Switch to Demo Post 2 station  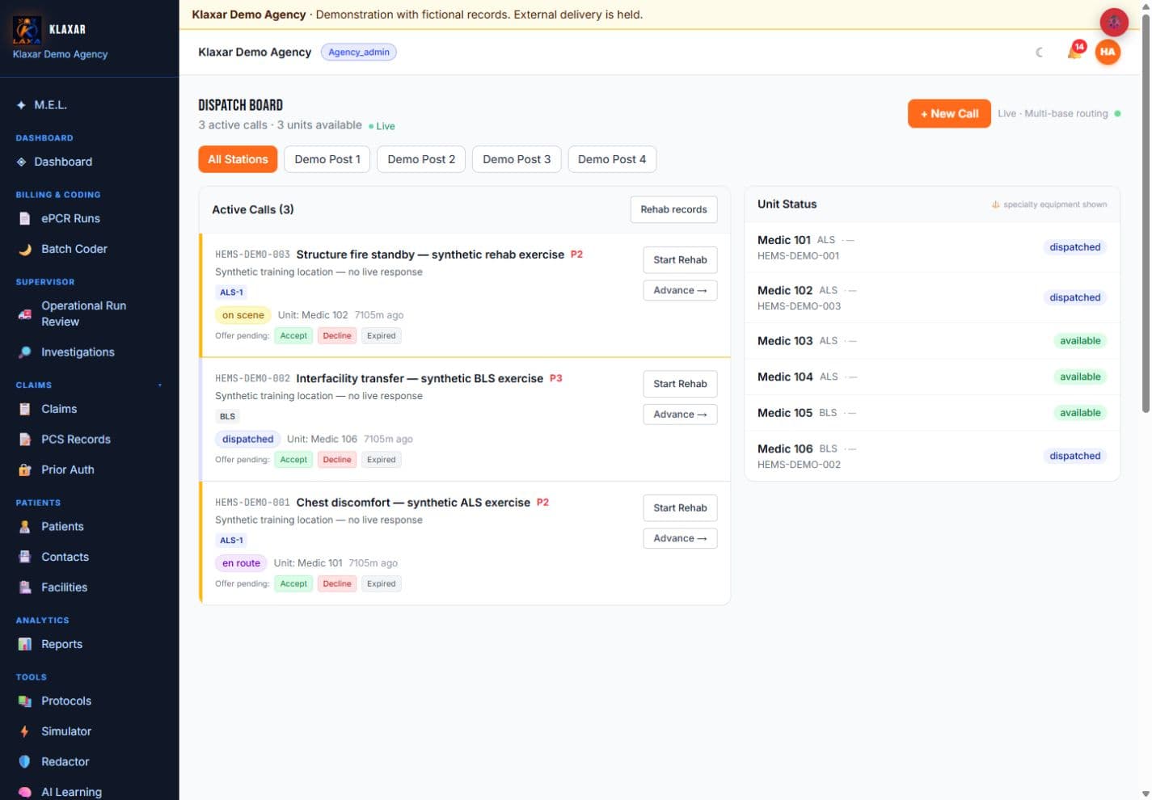(421, 159)
